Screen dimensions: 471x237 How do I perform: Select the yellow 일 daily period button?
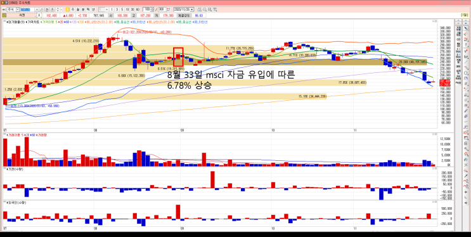pyautogui.click(x=68, y=10)
